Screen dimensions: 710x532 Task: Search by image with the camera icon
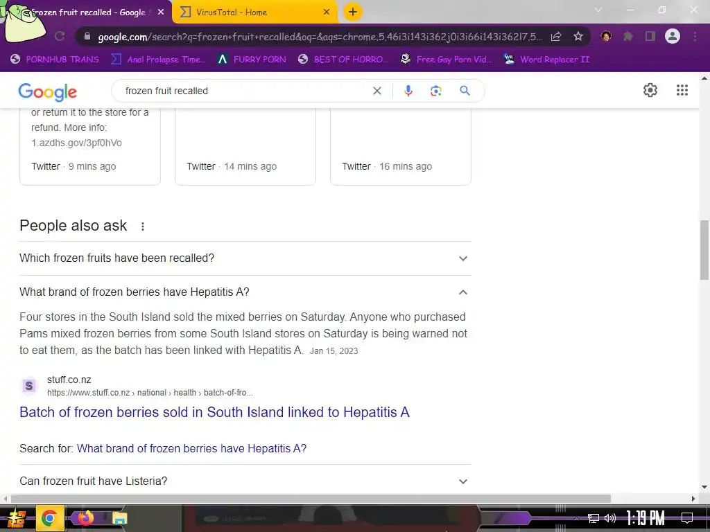point(435,91)
